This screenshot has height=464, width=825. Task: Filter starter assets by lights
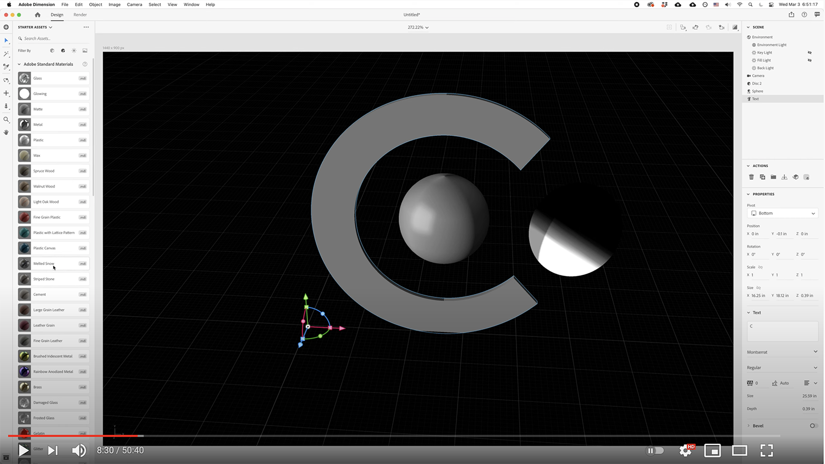74,51
